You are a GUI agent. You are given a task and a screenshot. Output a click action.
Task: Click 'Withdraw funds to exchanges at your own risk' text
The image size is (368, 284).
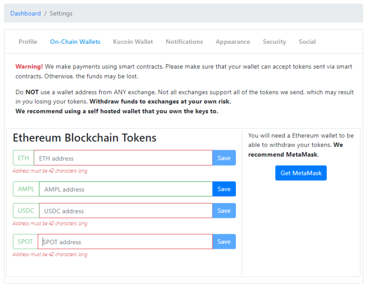tap(160, 101)
